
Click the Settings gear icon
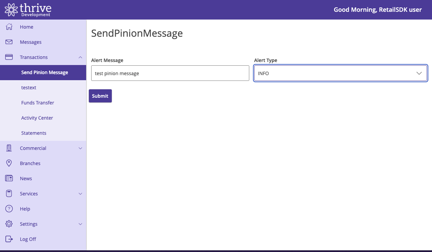tap(9, 224)
